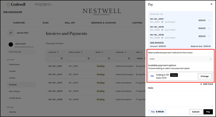Remove invoice INV-WC_00138 from payment
Image resolution: width=216 pixels, height=117 pixels.
pyautogui.click(x=209, y=36)
